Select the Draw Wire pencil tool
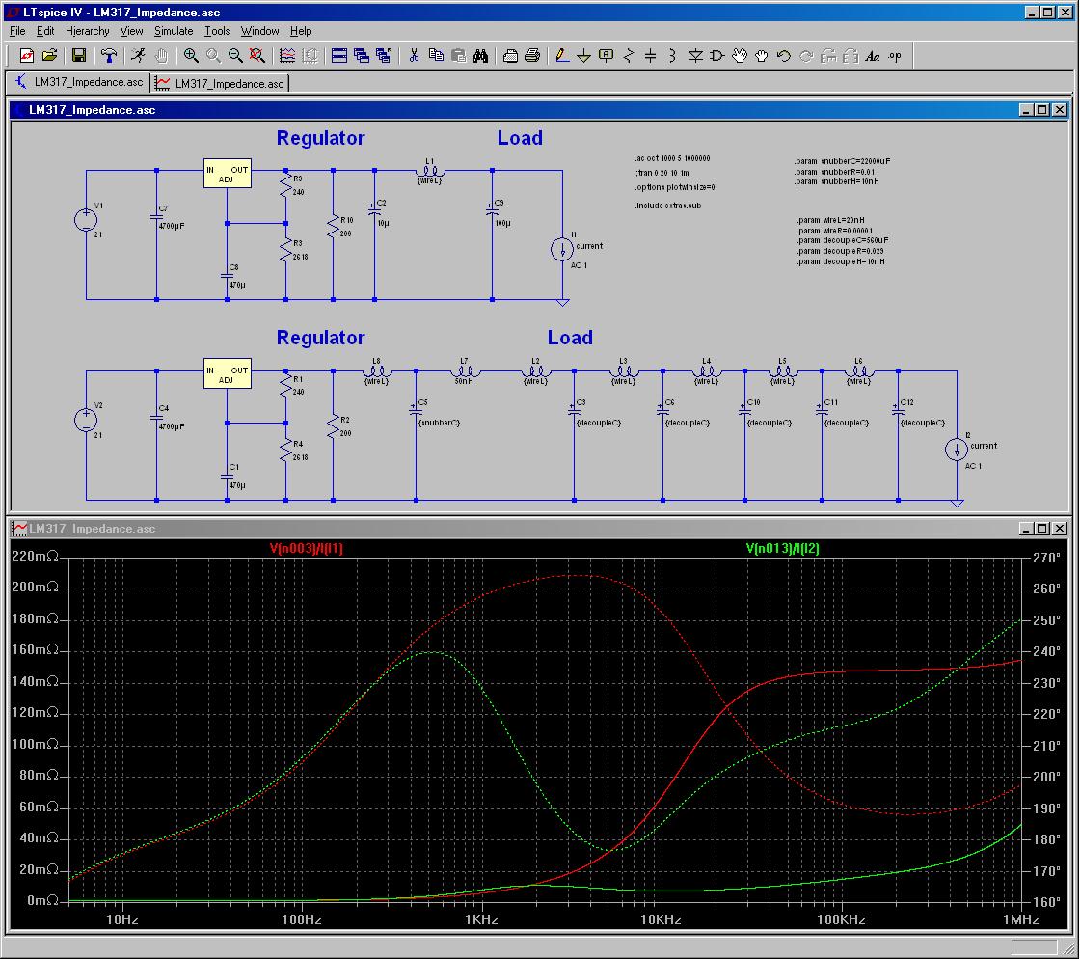This screenshot has width=1080, height=959. (562, 56)
